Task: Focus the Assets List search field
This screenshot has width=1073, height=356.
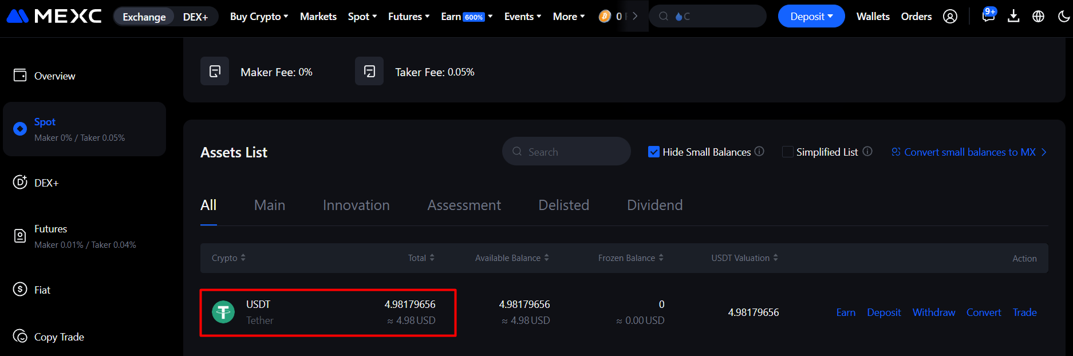Action: pyautogui.click(x=566, y=151)
